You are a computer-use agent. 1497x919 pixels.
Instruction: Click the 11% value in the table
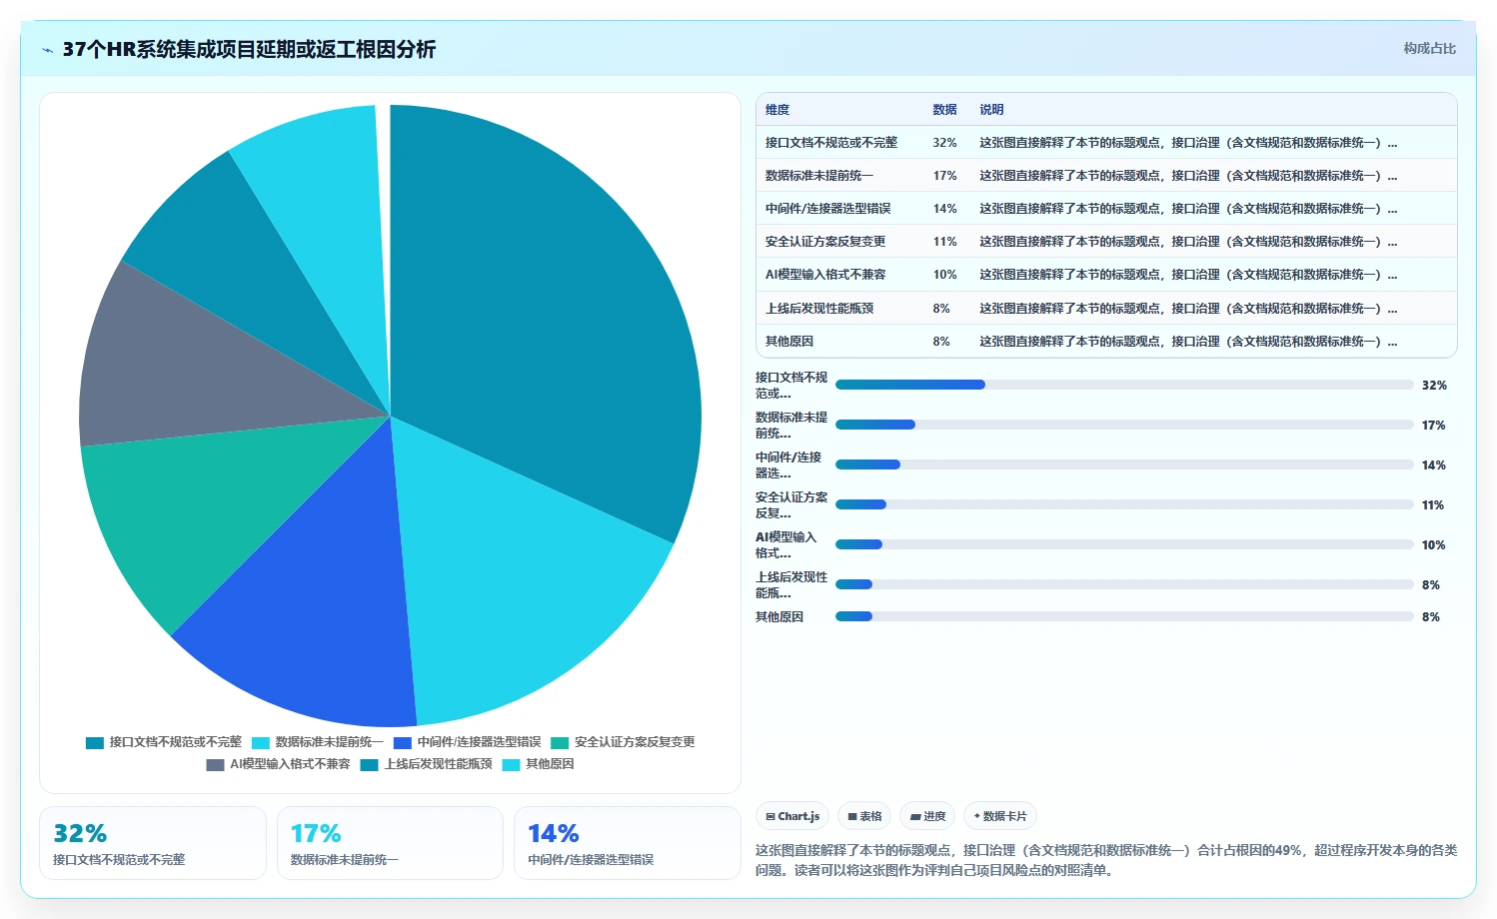point(944,242)
